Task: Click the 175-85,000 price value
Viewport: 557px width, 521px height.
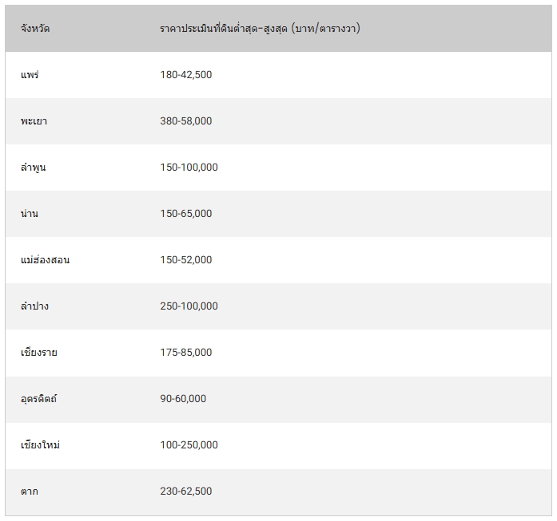Action: [x=185, y=353]
